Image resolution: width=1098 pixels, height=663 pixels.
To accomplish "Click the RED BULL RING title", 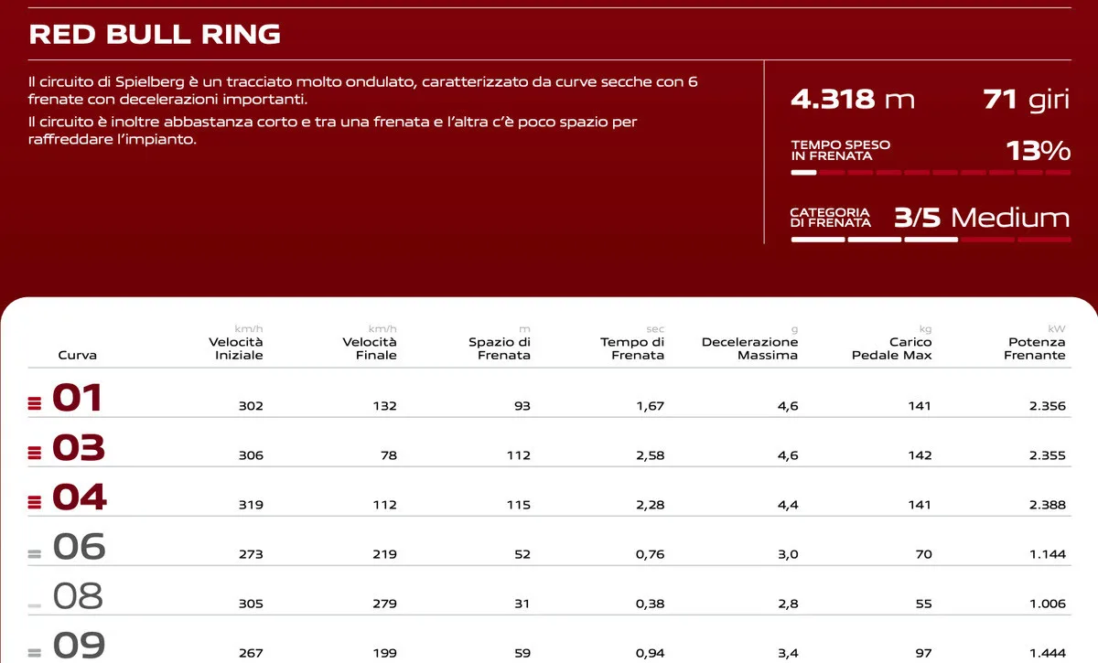I will coord(155,35).
